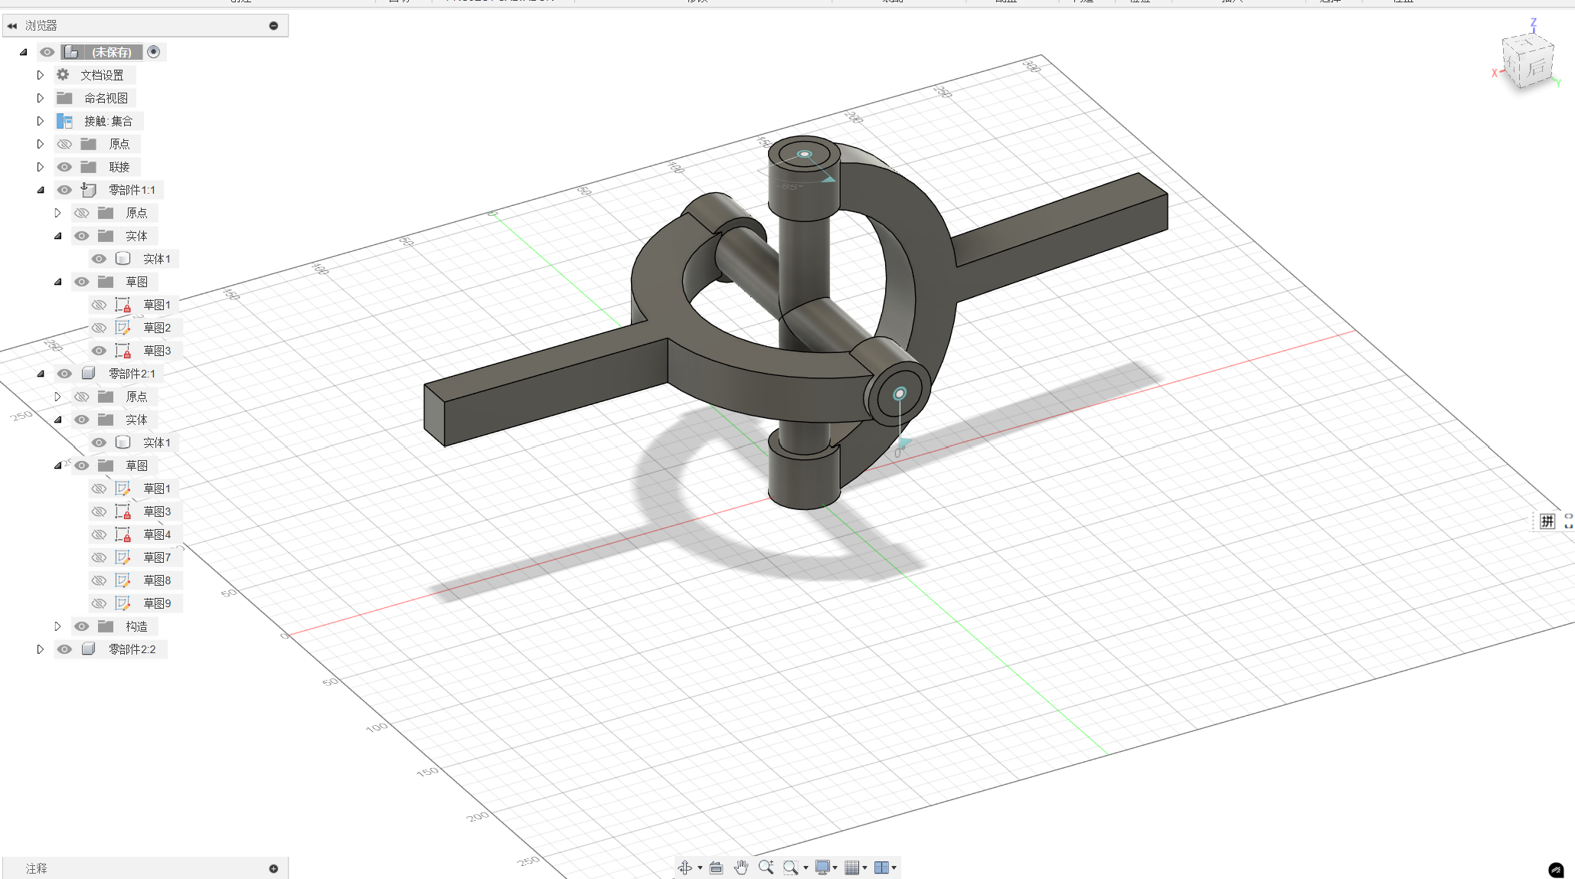Select the Orbit navigation tool
Screen dimensions: 1575x879
[685, 868]
